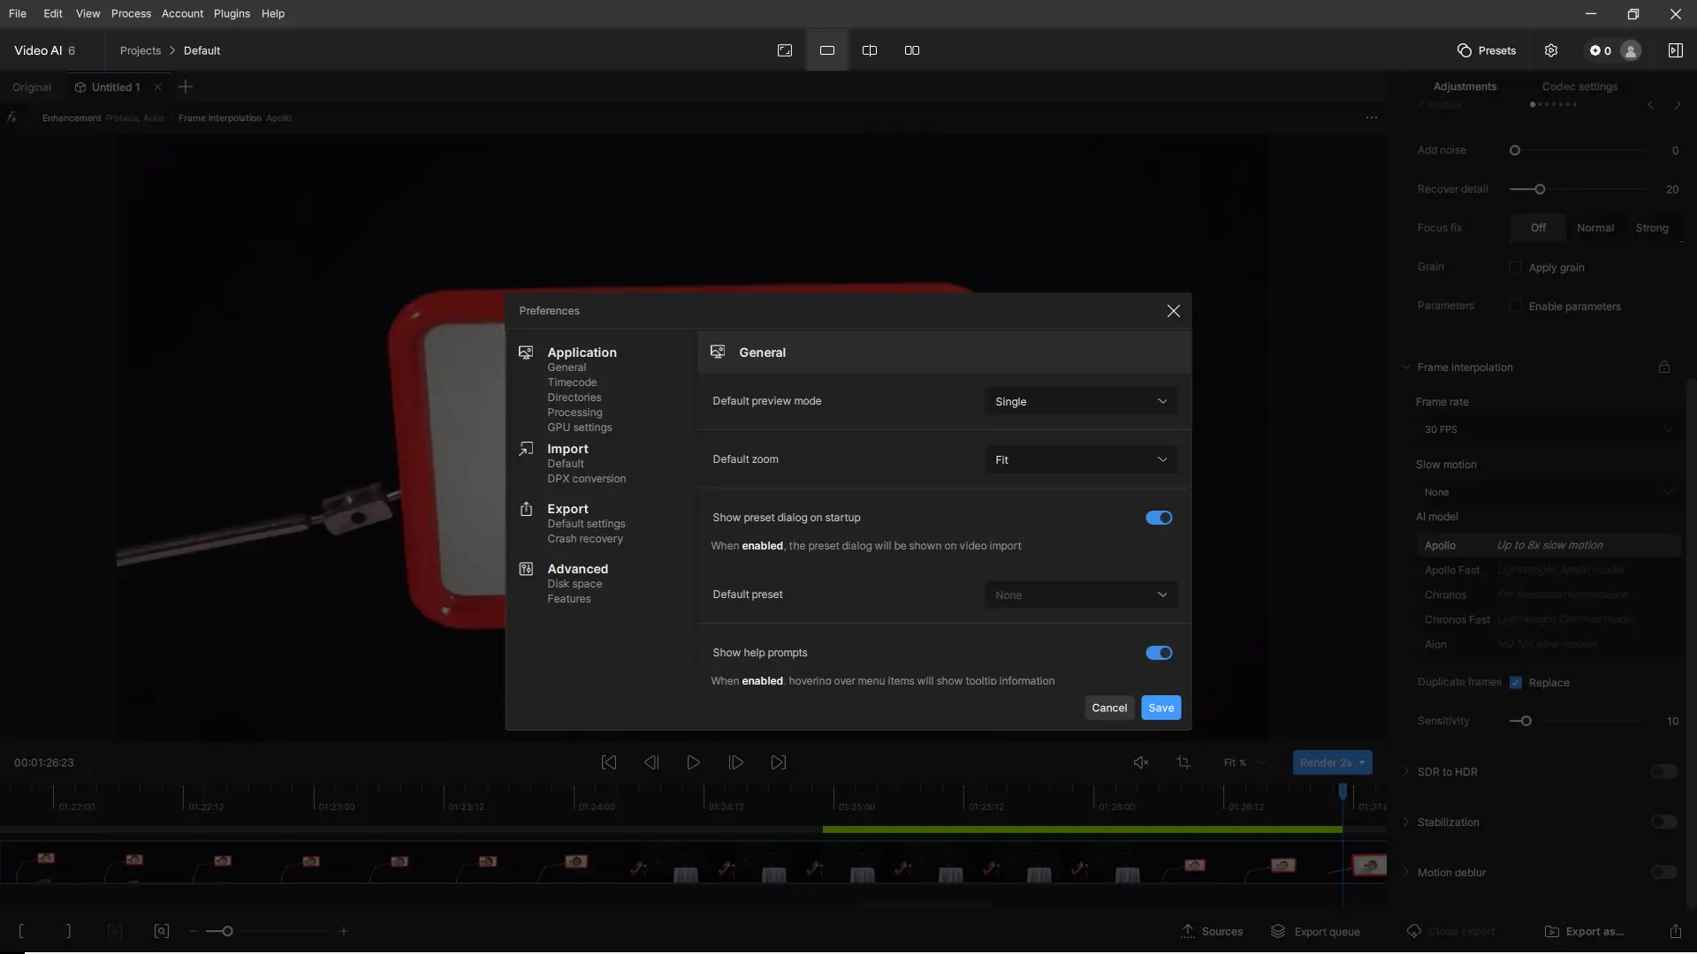Open the Default zoom dropdown
Screen dimensions: 1697x954
coord(1080,460)
